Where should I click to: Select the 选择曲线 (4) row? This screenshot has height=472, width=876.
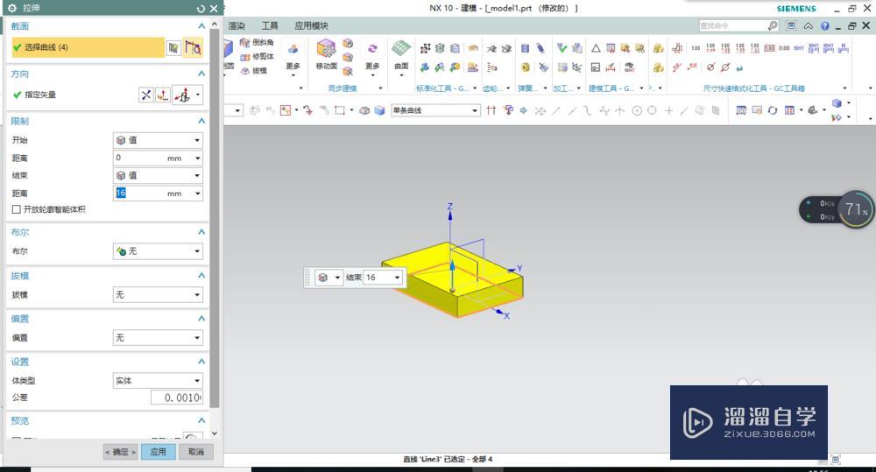88,47
